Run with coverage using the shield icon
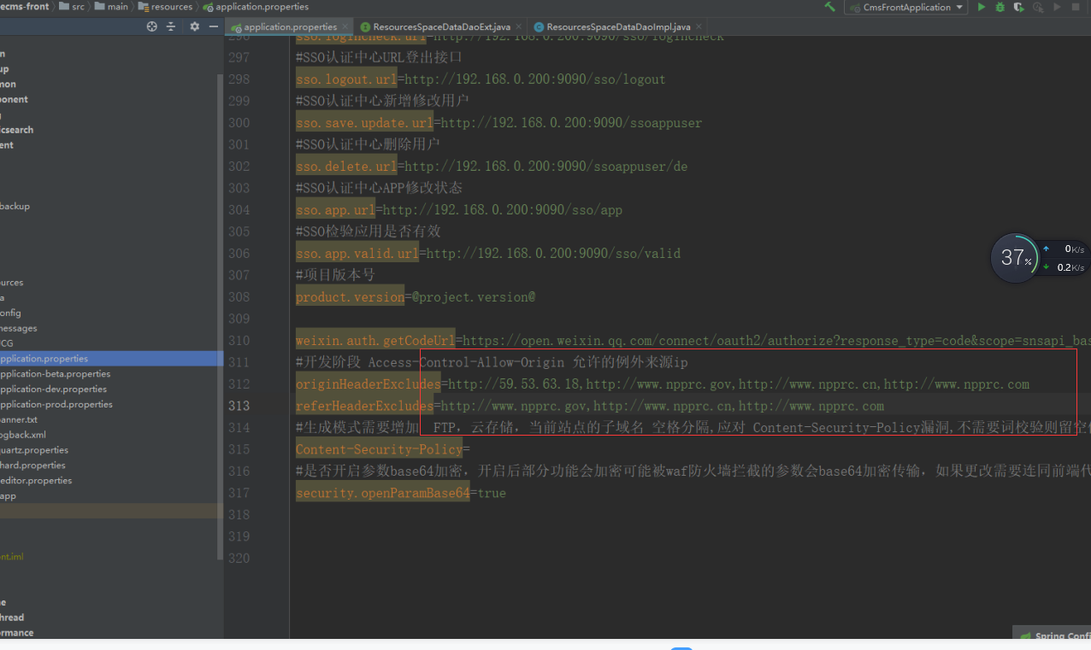The height and width of the screenshot is (650, 1091). [1018, 7]
